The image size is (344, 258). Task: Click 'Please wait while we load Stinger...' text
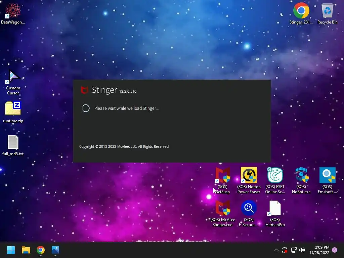pyautogui.click(x=127, y=109)
